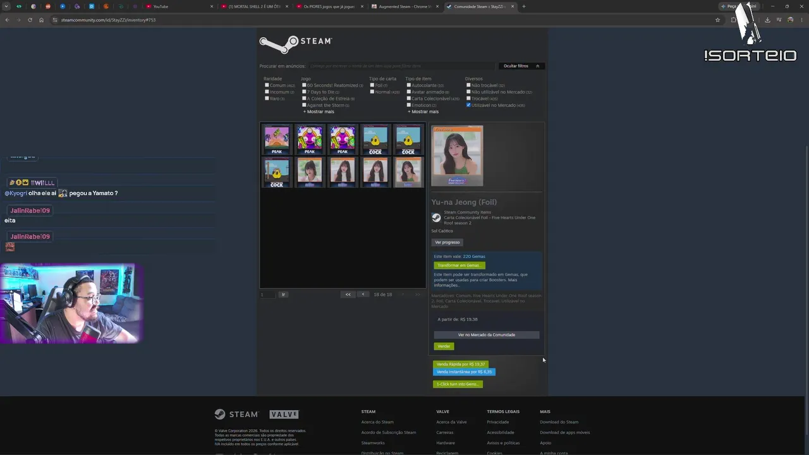Click the browser address bar URL

click(x=108, y=20)
